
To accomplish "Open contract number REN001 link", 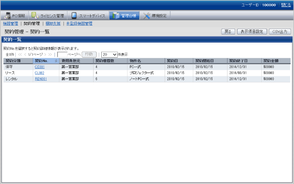I will [x=41, y=79].
